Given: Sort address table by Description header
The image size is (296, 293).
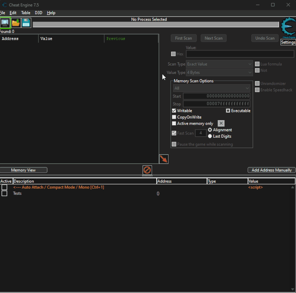Looking at the screenshot, I should click(85, 181).
